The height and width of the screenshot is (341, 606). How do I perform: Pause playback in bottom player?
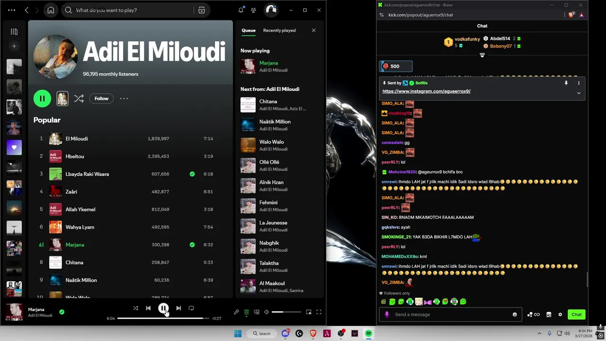(x=163, y=308)
